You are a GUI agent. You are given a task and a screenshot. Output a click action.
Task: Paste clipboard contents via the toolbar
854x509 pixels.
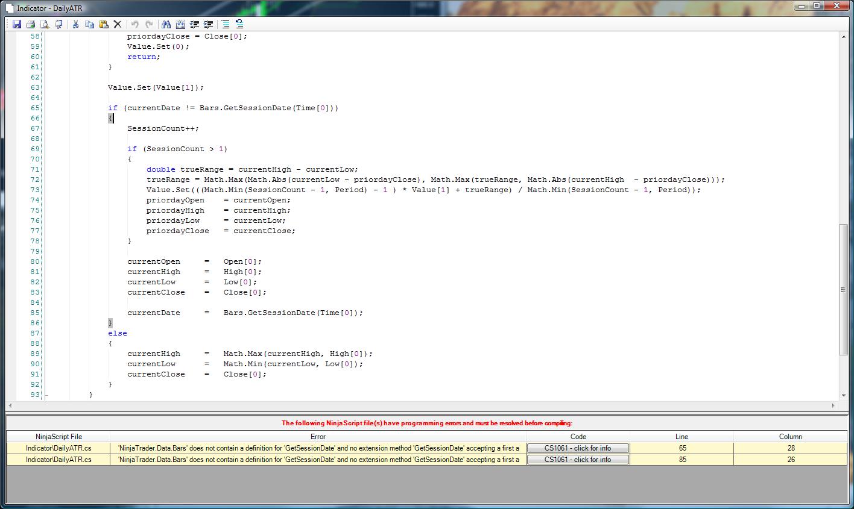[x=104, y=24]
